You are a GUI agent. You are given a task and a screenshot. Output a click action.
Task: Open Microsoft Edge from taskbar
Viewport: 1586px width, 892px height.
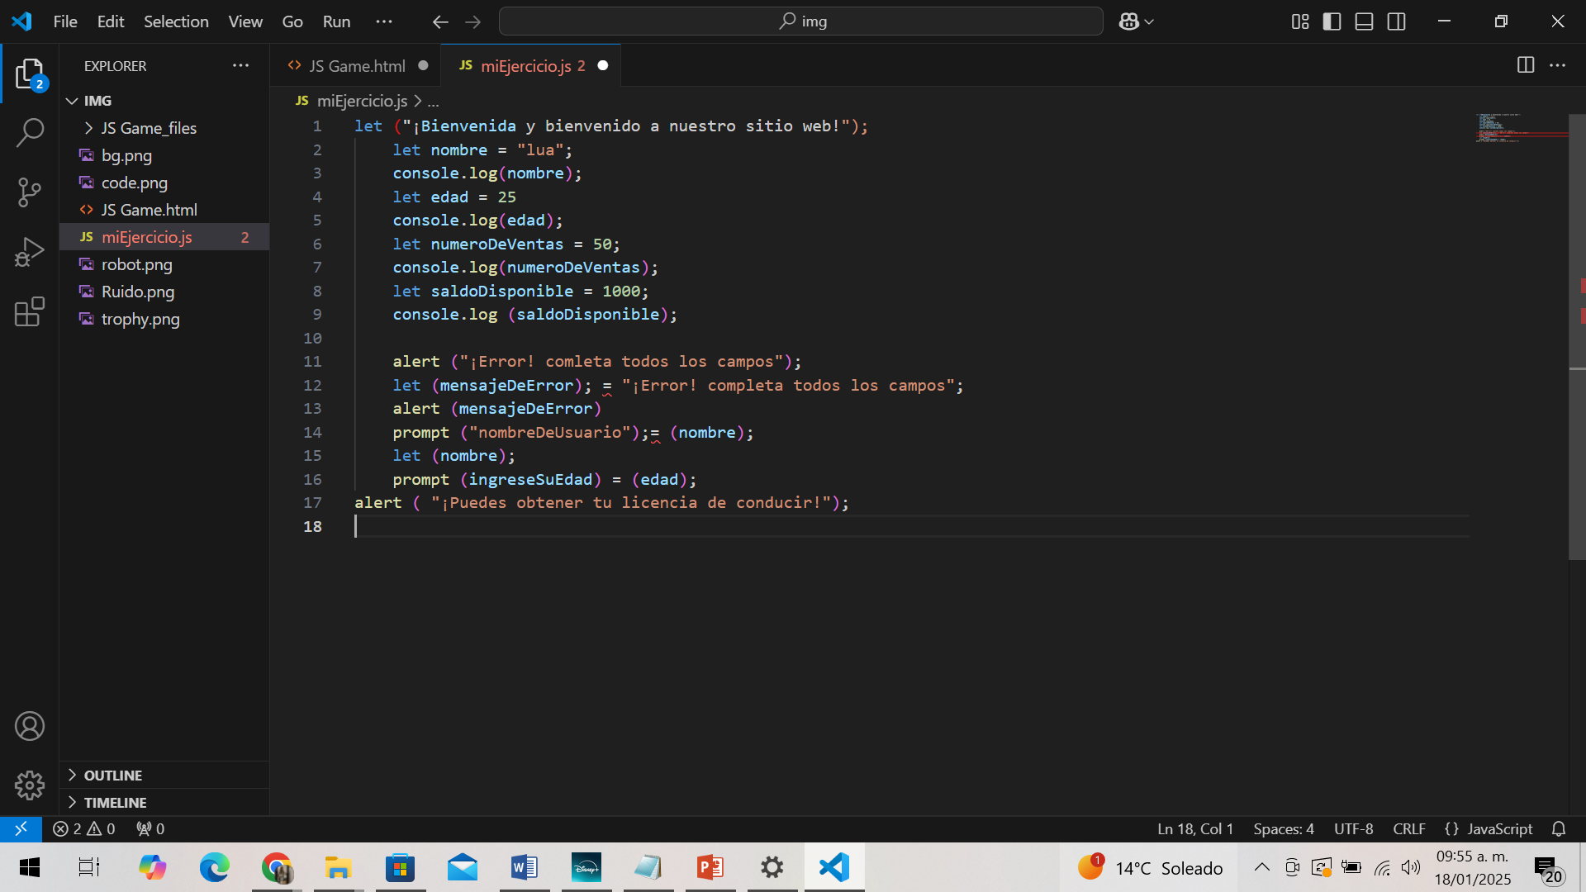(214, 867)
